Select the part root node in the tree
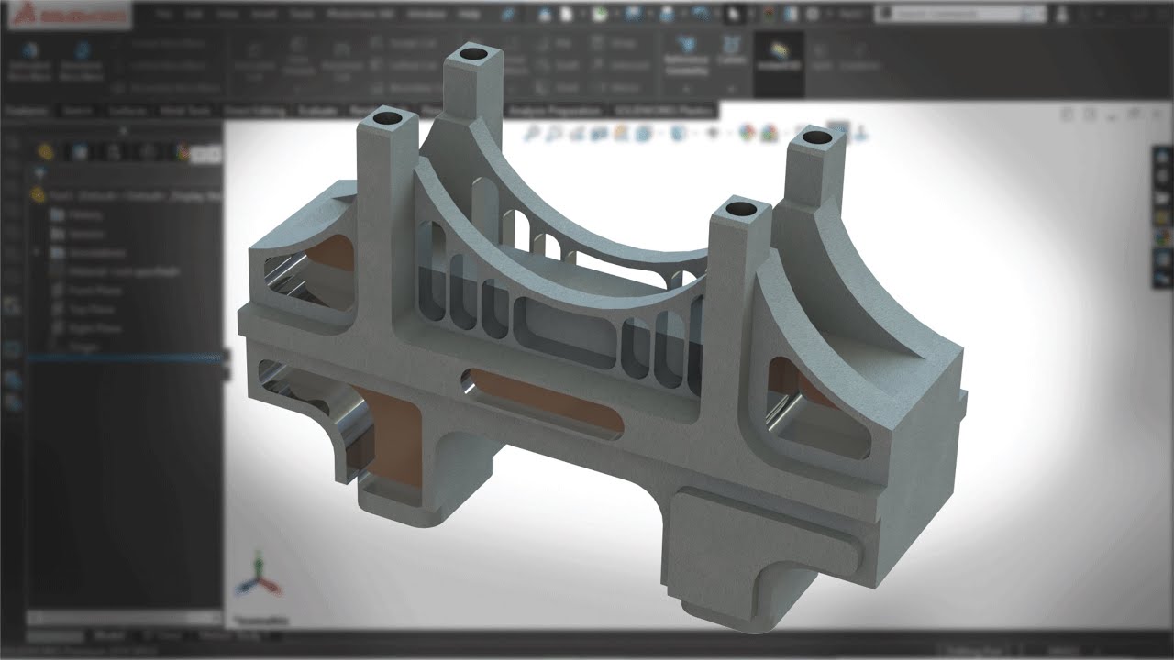The image size is (1174, 660). (127, 194)
